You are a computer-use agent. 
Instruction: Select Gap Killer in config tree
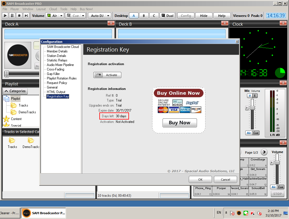coord(53,74)
